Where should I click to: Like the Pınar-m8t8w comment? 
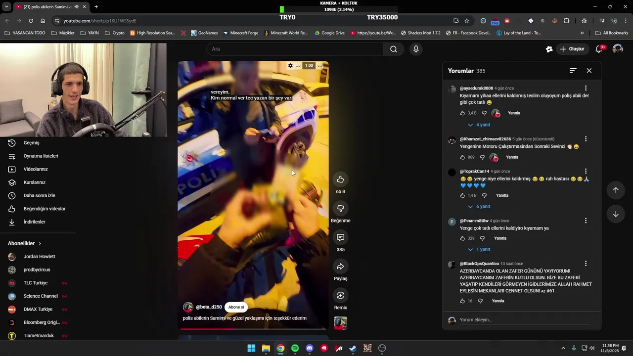point(462,238)
